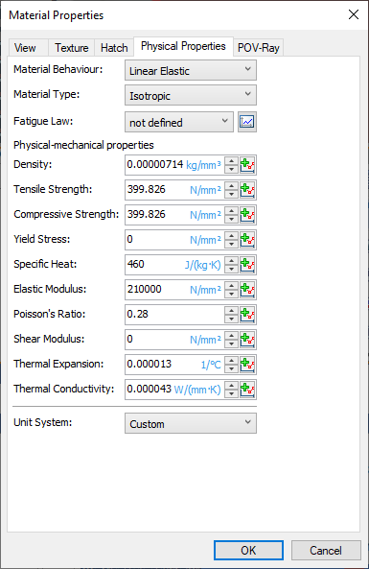Decrease Thermal Conductivity with down spinner arrow
Viewport: 369px width, 569px height.
pos(231,393)
